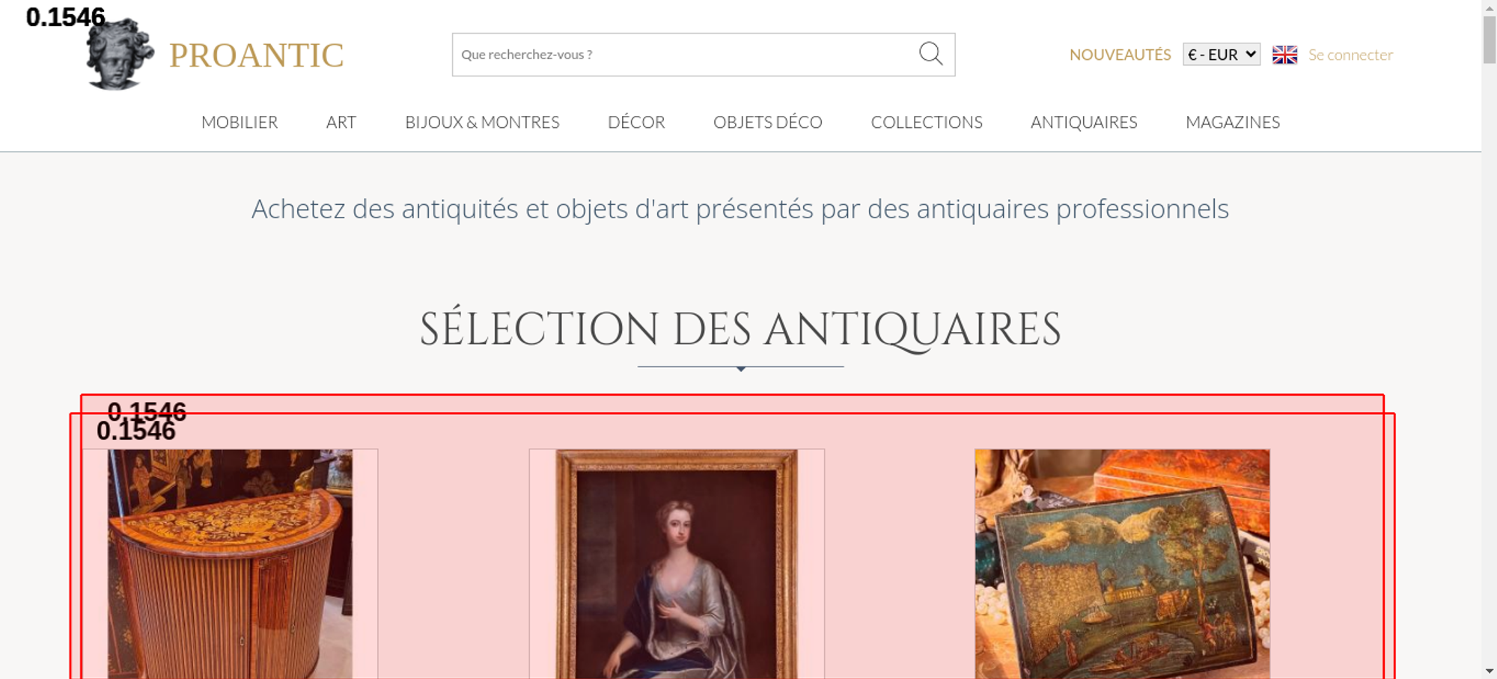1497x679 pixels.
Task: Open the COLLECTIONS menu
Action: coord(927,122)
